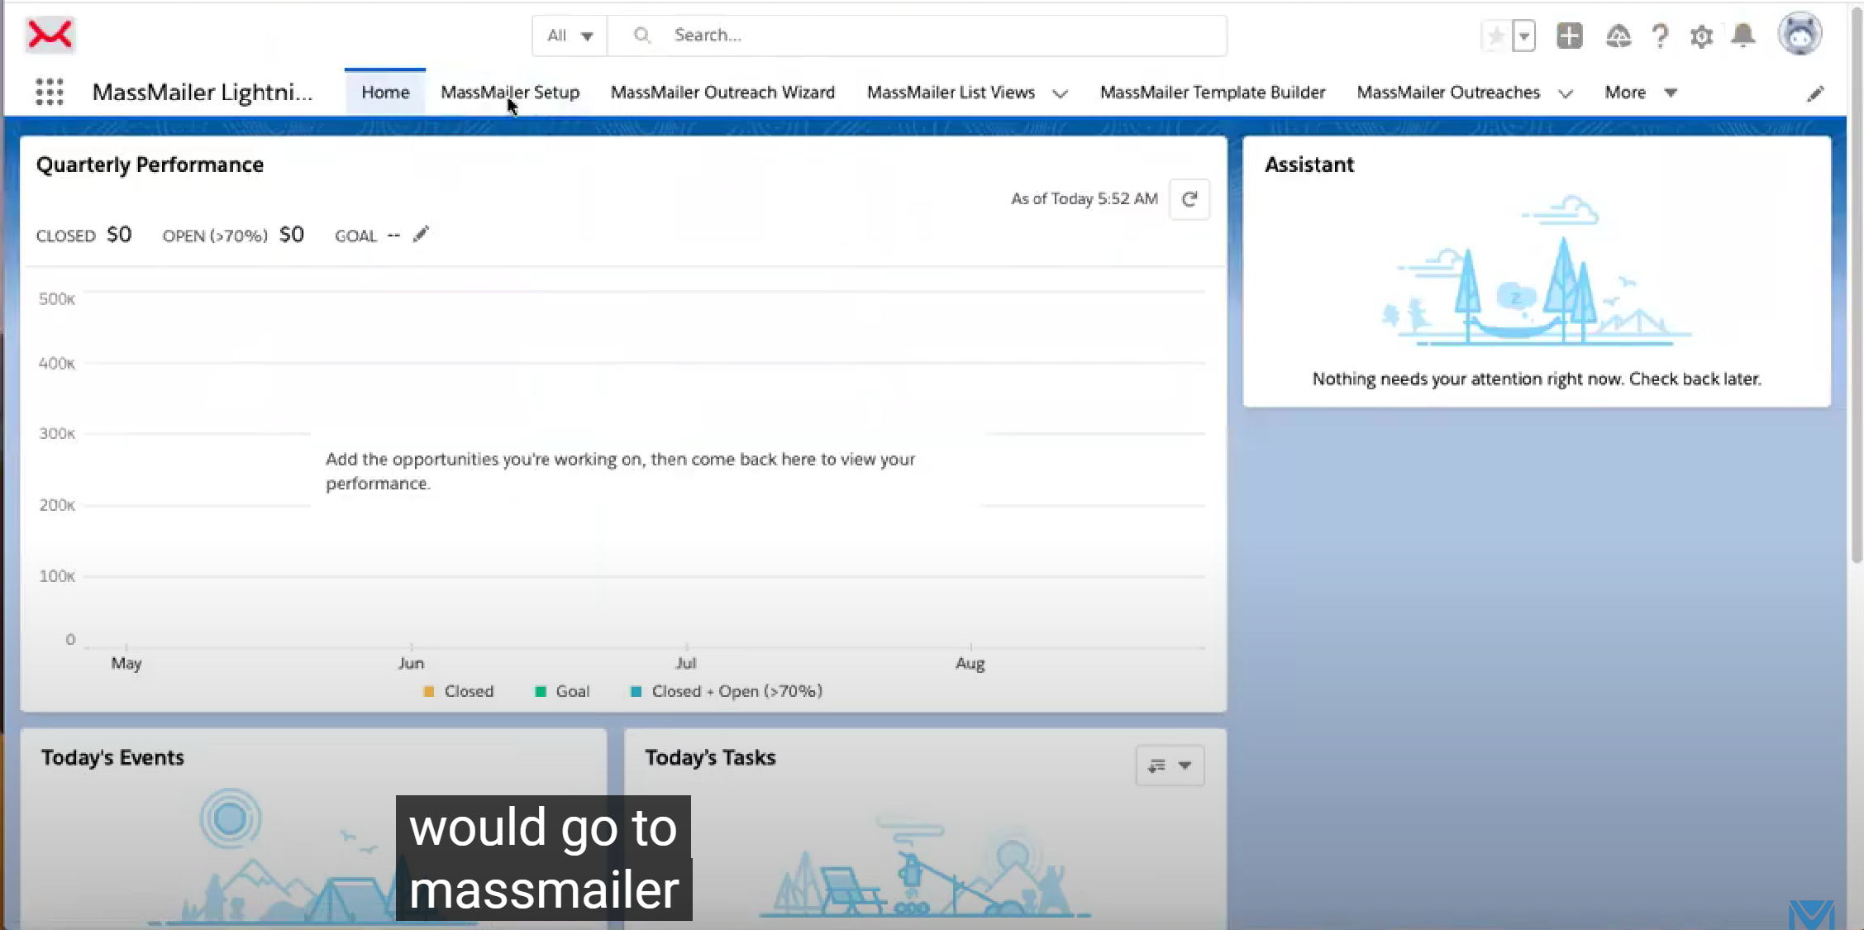Open the notifications bell icon
1864x930 pixels.
click(1743, 36)
